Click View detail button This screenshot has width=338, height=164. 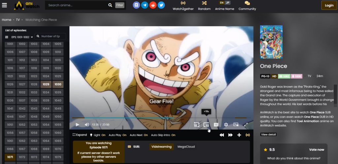(268, 135)
